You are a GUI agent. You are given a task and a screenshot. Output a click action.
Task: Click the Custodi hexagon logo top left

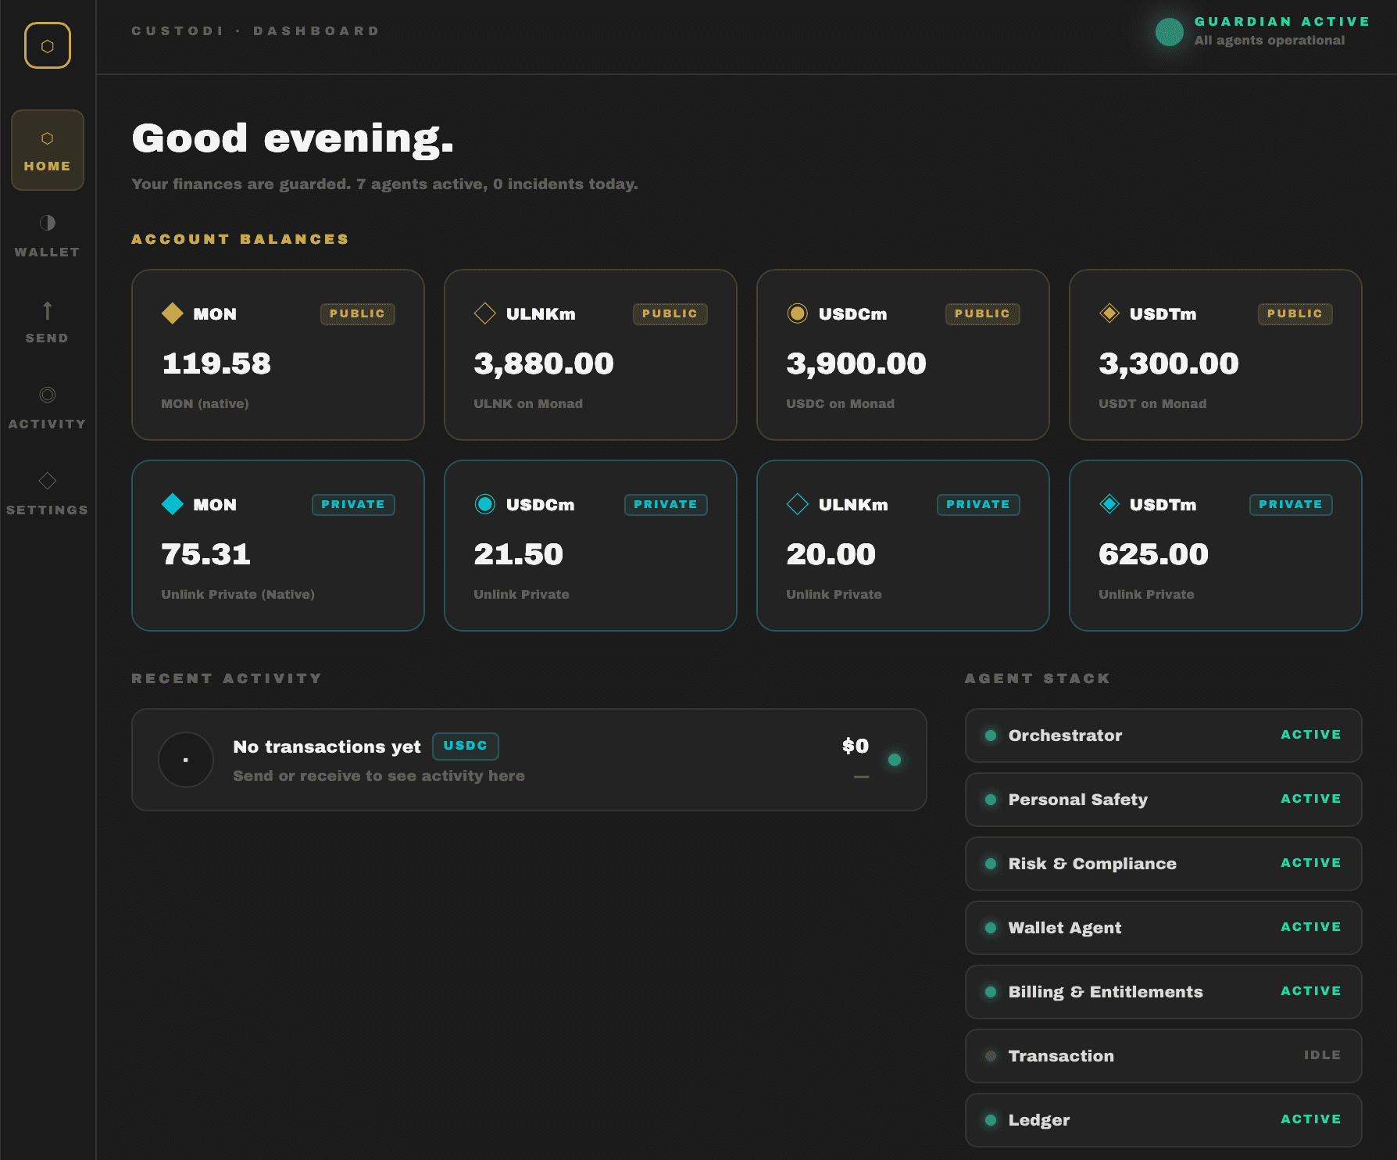click(48, 45)
